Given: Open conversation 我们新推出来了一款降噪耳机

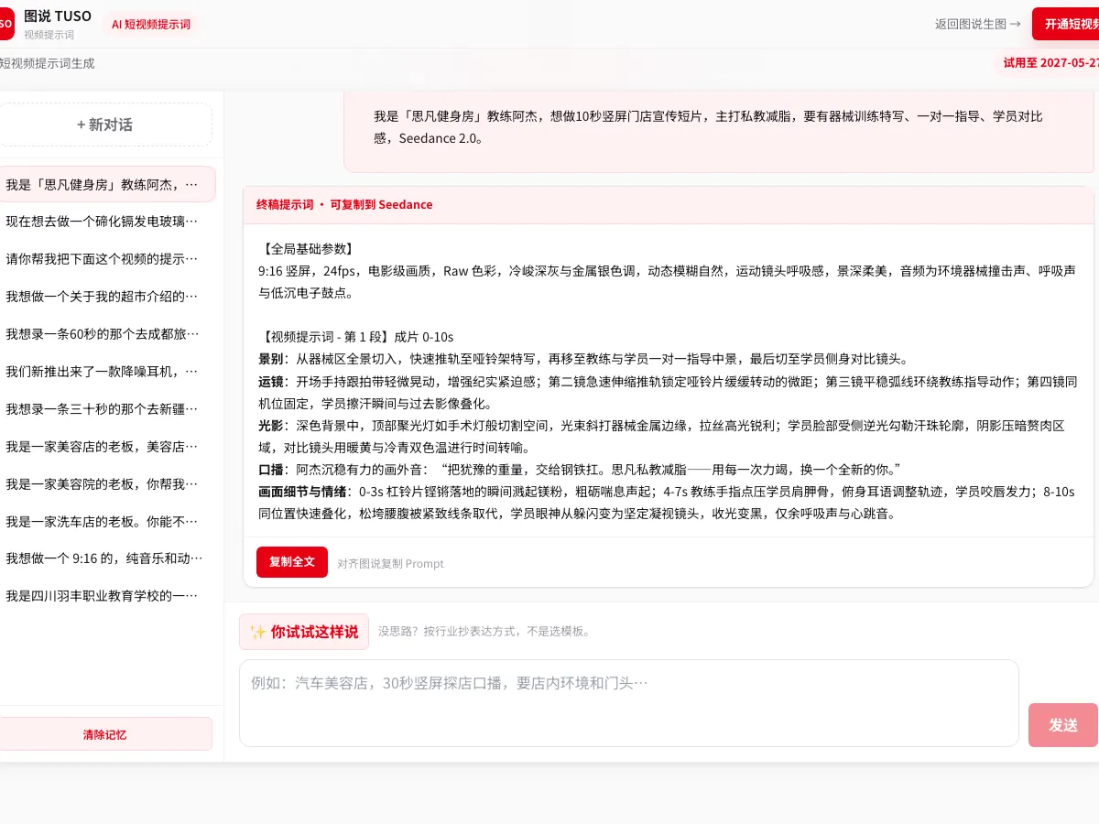Looking at the screenshot, I should tap(105, 372).
